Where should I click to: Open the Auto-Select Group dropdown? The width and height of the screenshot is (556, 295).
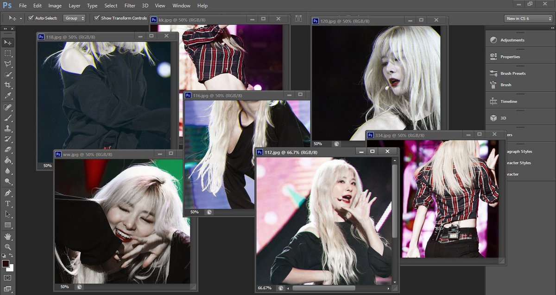[x=74, y=18]
